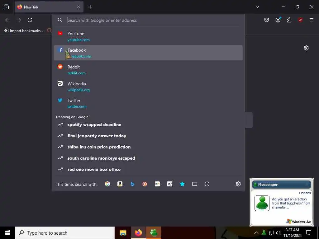The image size is (319, 239).
Task: Open a new tab with plus button
Action: pyautogui.click(x=90, y=7)
